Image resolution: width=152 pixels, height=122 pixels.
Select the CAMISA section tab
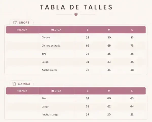22,84
